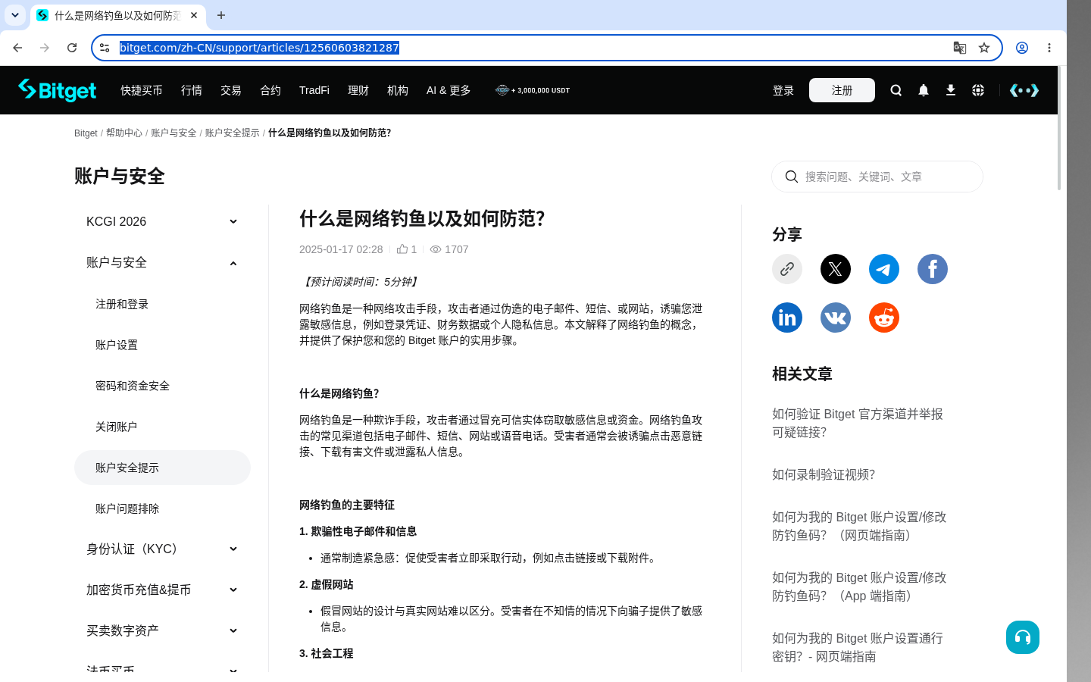The width and height of the screenshot is (1091, 682).
Task: Open related article 防钓鱼码（App 端指南）
Action: [x=859, y=587]
